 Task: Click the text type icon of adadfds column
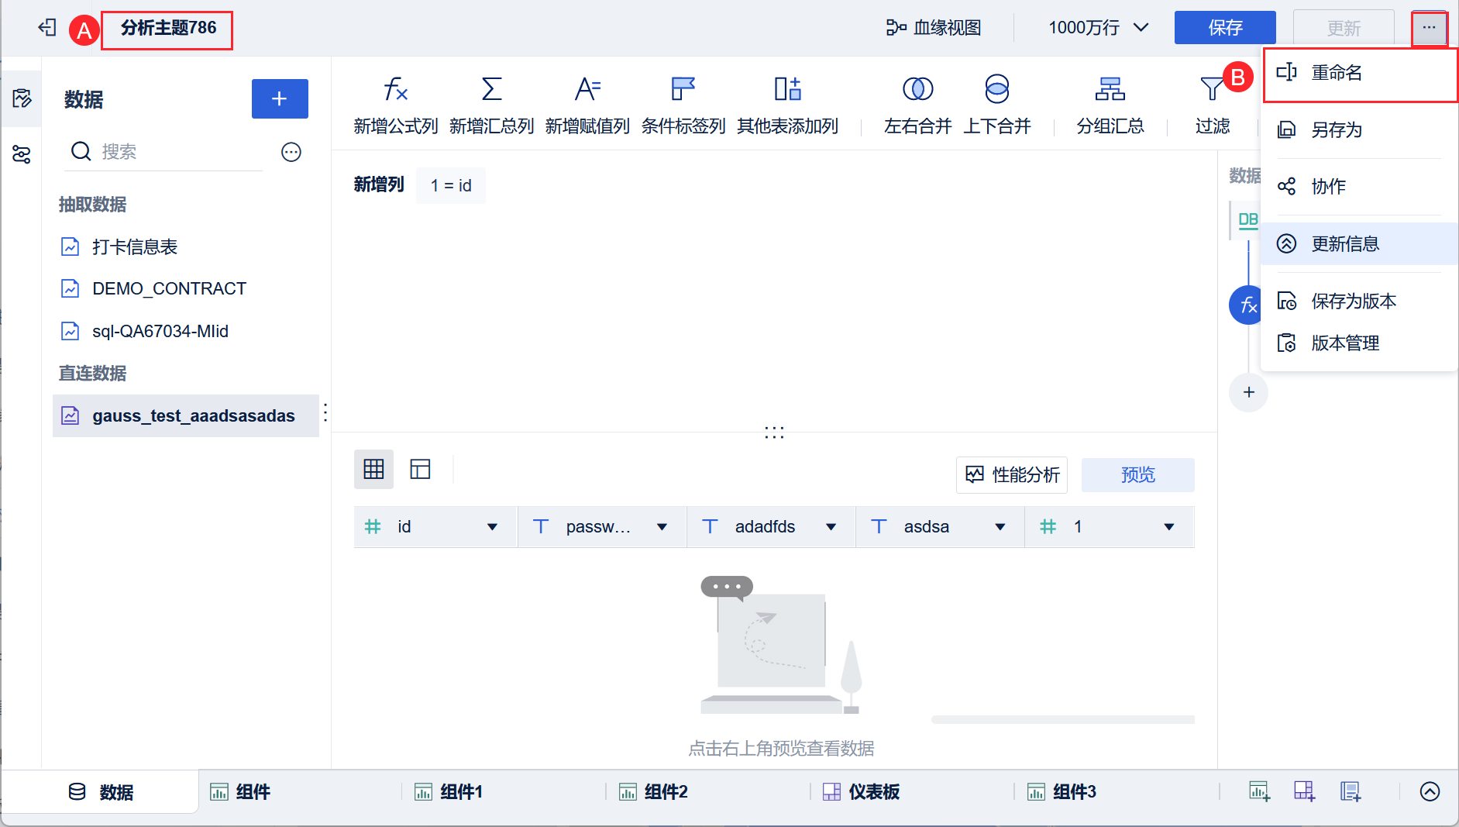point(710,527)
